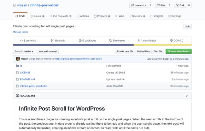View the 1 contributor page
The height and width of the screenshot is (131, 205).
click(147, 41)
